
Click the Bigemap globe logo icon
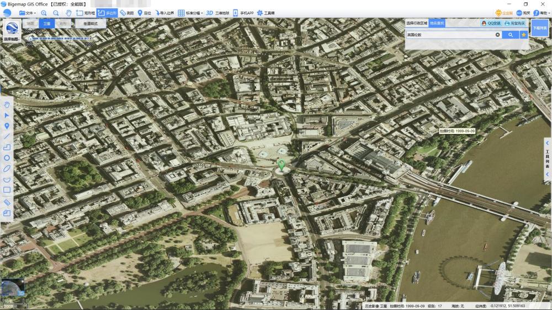7,13
